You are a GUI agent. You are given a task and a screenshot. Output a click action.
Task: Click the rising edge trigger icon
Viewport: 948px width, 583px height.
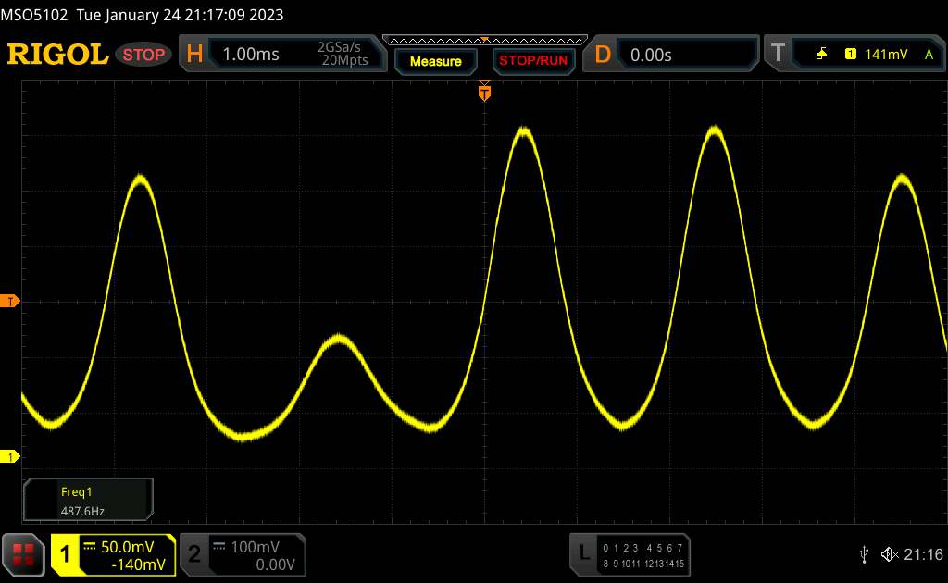[x=821, y=55]
